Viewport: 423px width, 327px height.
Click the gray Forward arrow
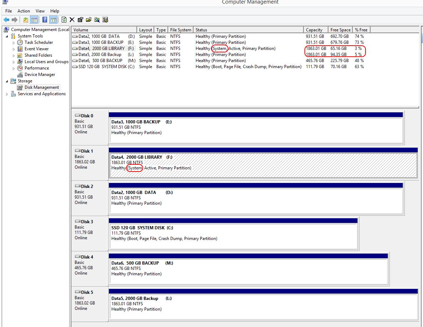15,20
